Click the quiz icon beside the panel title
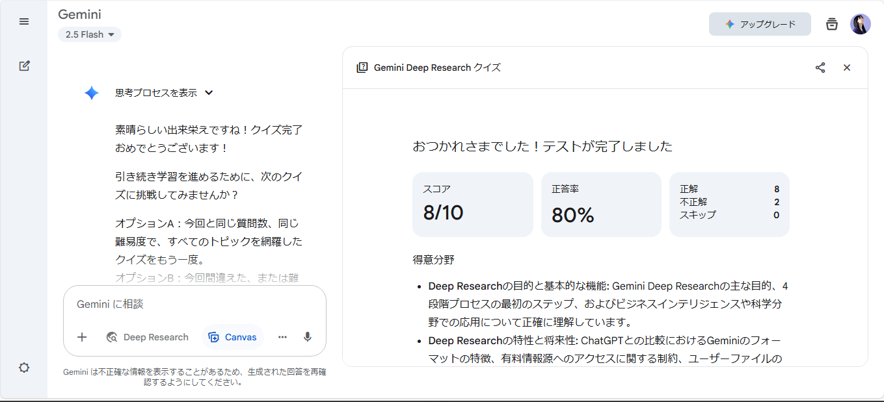 [x=362, y=68]
